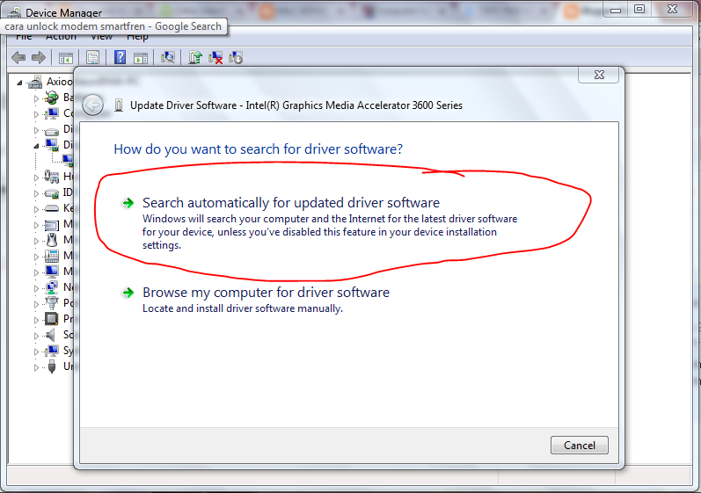This screenshot has width=701, height=493.
Task: Select the Display adapters category icon
Action: coord(52,145)
